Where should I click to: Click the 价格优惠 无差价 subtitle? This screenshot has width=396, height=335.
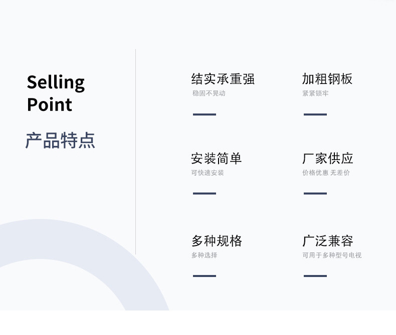[326, 173]
